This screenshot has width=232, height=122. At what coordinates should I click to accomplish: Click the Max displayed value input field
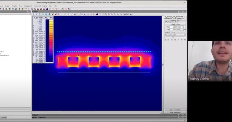[176, 27]
